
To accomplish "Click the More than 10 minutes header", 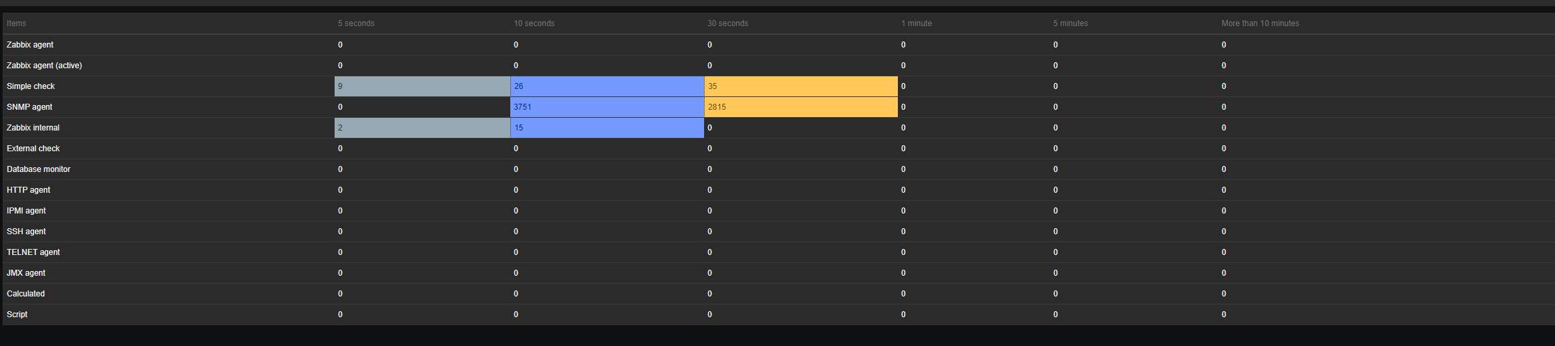I will tap(1260, 23).
